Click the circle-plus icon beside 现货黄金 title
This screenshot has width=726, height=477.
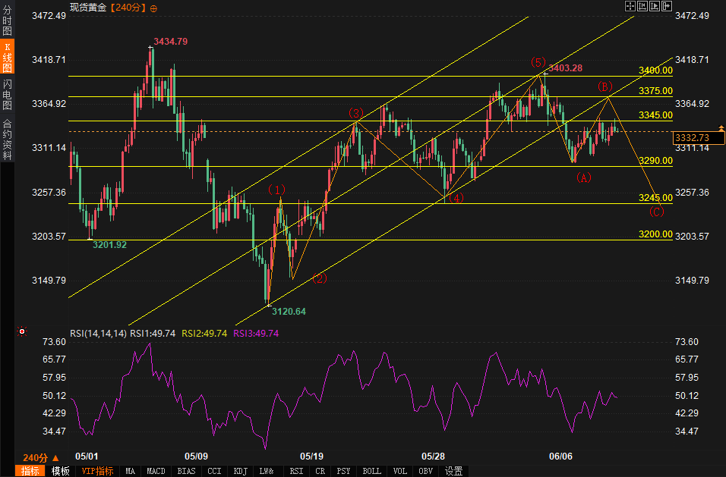(153, 8)
